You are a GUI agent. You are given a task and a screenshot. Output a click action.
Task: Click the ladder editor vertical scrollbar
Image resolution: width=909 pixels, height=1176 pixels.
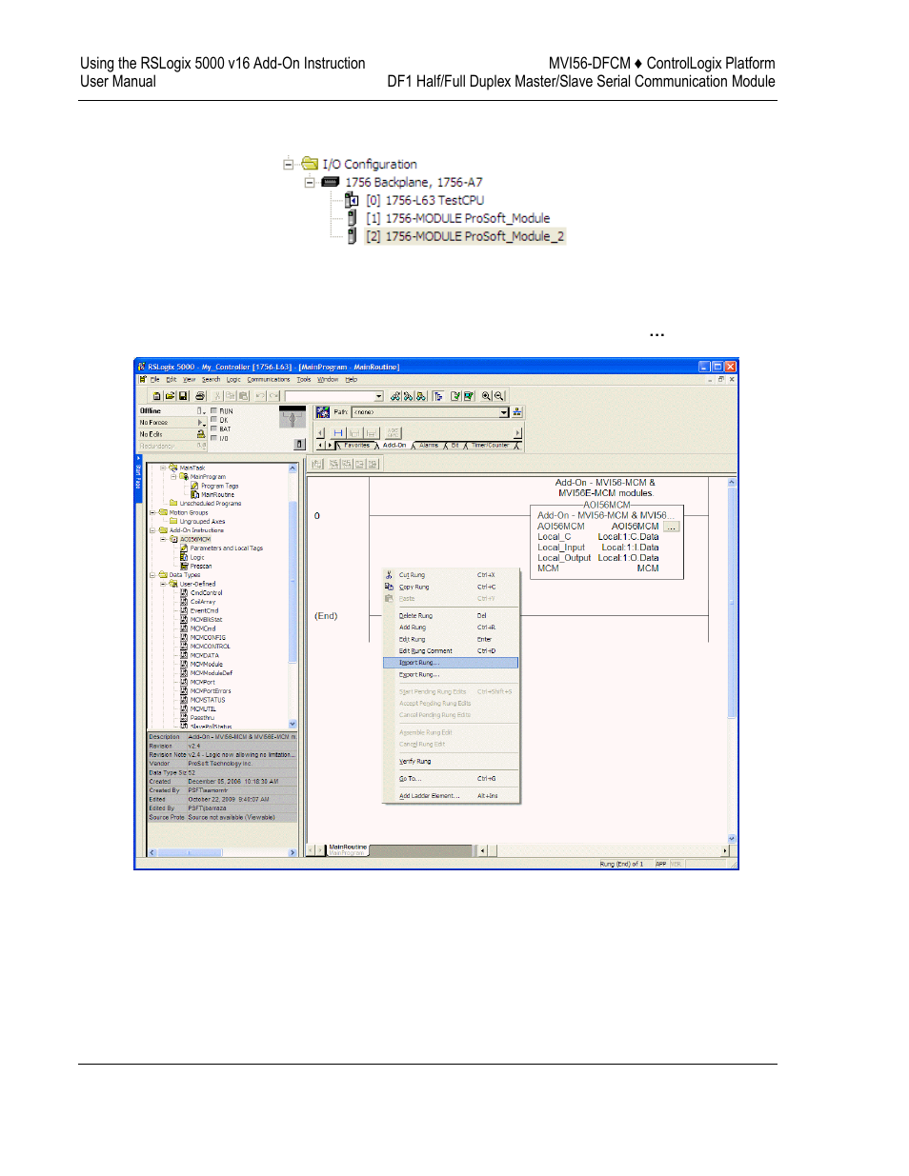pyautogui.click(x=732, y=660)
